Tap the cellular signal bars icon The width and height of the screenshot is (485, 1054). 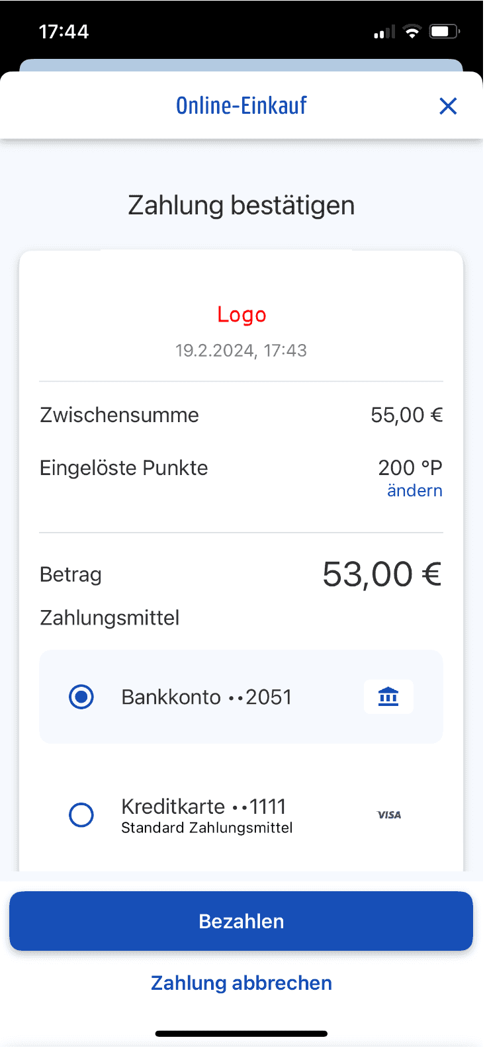(384, 32)
